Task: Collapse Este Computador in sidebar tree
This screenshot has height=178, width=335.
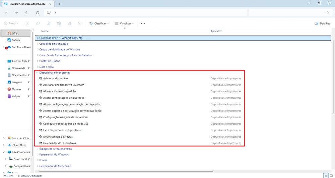Action: tap(4, 152)
